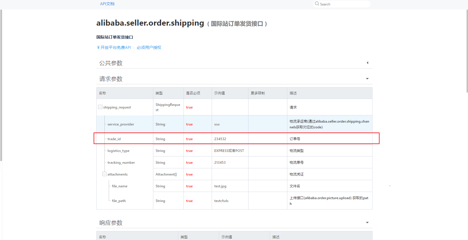468x240 pixels.
Task: Collapse the 请求参数 section arrow
Action: (367, 79)
